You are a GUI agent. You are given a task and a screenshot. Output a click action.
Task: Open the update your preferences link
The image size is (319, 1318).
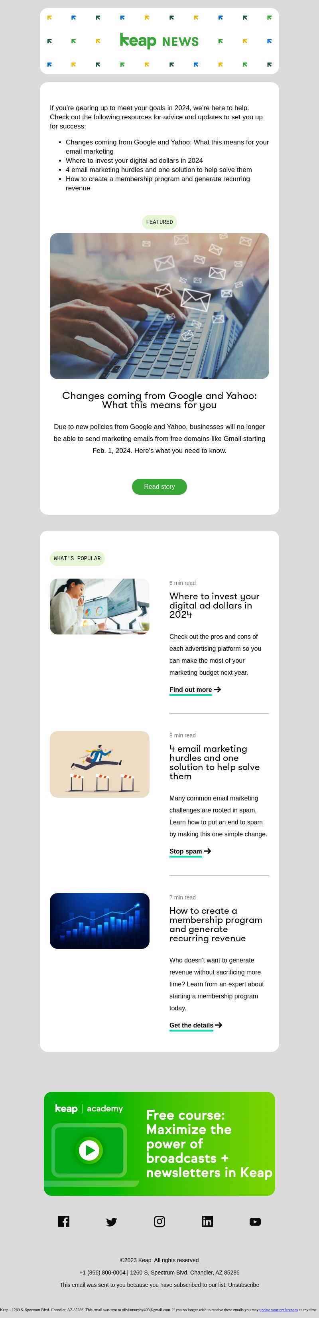tap(278, 1310)
